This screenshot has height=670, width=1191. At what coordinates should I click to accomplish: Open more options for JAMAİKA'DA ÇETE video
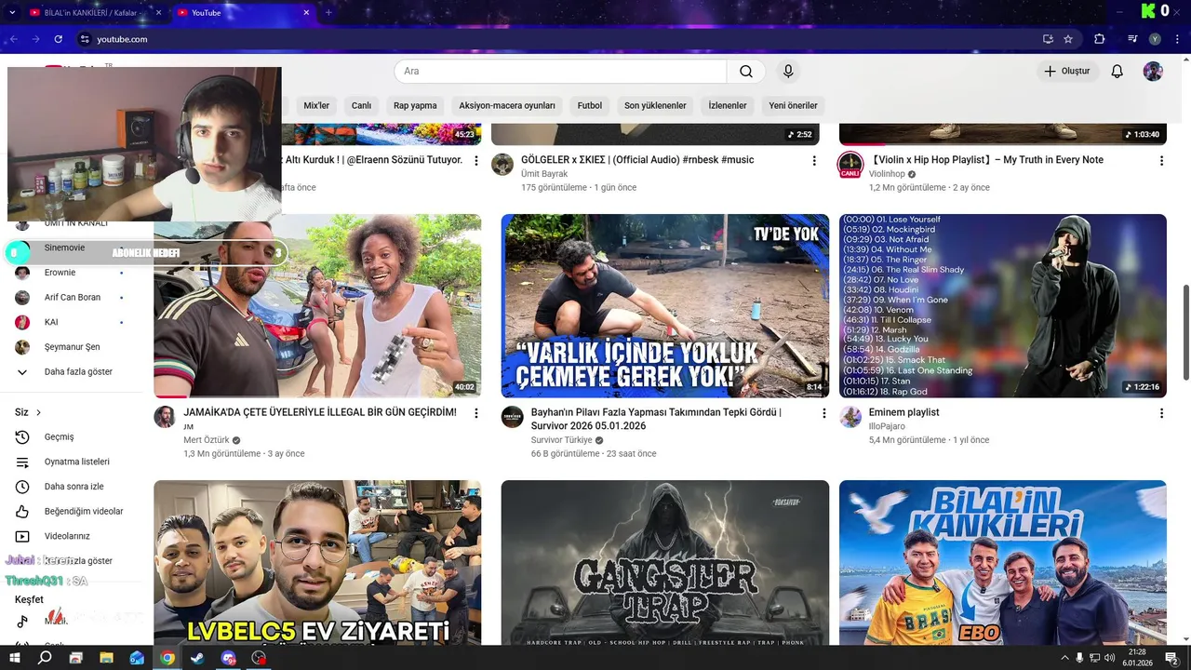click(476, 413)
